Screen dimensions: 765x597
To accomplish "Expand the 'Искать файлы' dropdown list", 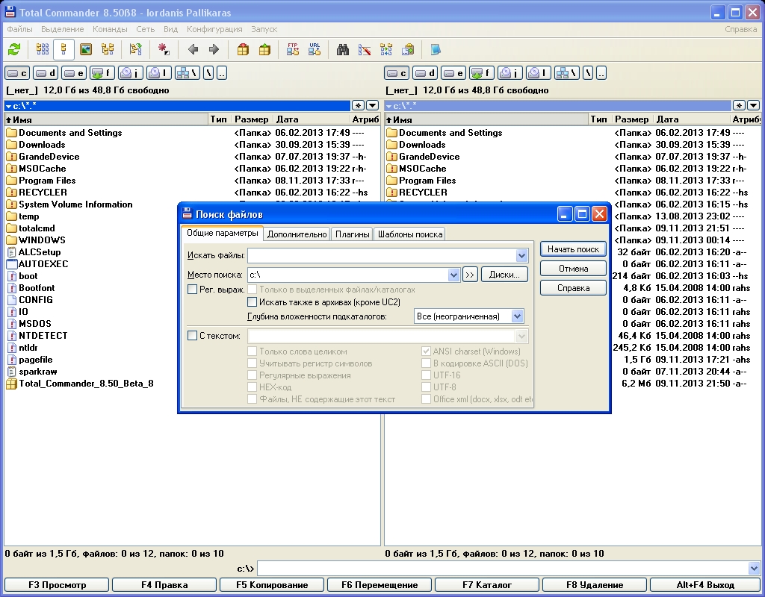I will click(x=521, y=256).
